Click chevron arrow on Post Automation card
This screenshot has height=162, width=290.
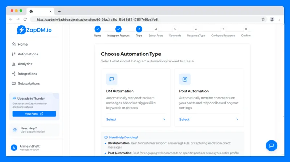(x=237, y=120)
